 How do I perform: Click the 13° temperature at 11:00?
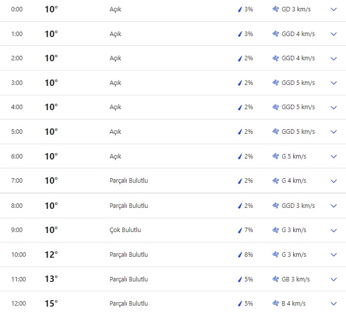[x=51, y=279]
